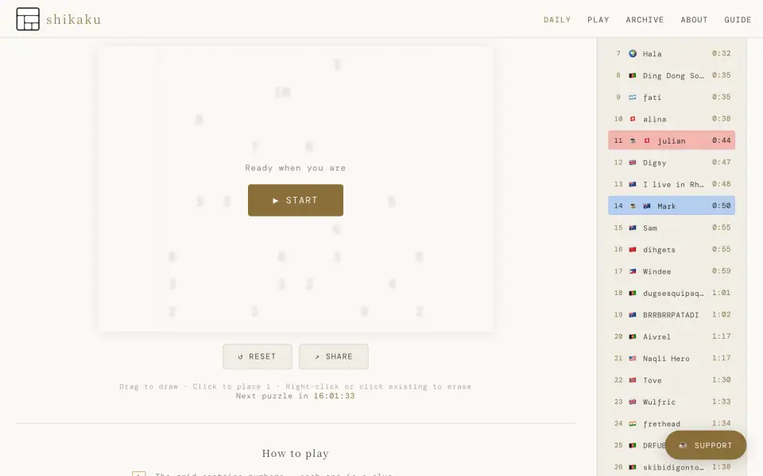
Task: Select the fati leaderboard name
Action: click(x=652, y=97)
